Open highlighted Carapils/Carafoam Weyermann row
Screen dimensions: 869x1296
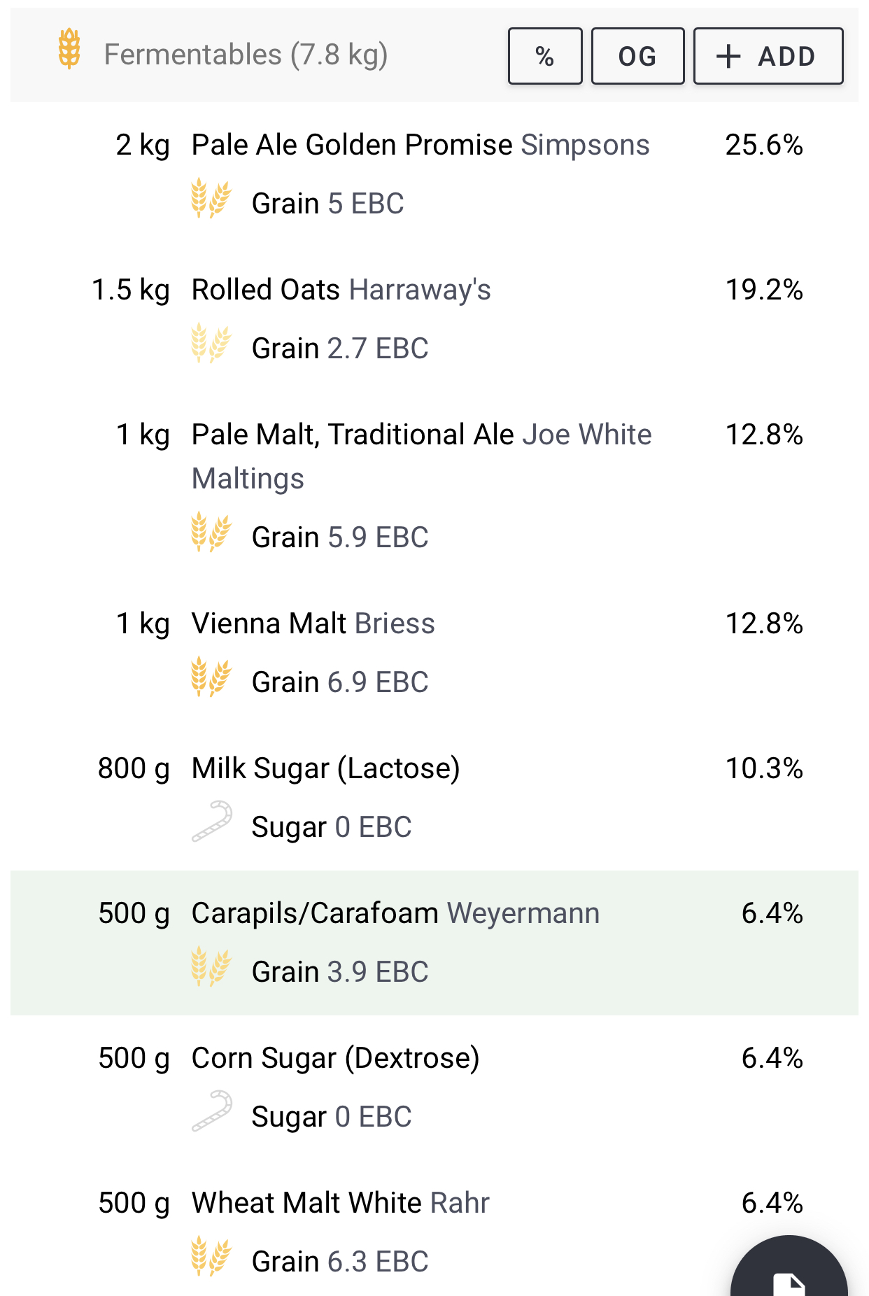coord(434,943)
